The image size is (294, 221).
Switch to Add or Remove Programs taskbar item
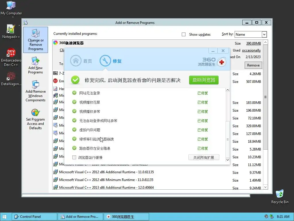pyautogui.click(x=80, y=217)
